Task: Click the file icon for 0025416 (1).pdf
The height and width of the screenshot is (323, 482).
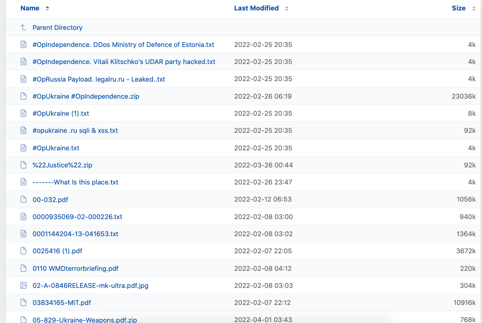Action: pyautogui.click(x=23, y=251)
